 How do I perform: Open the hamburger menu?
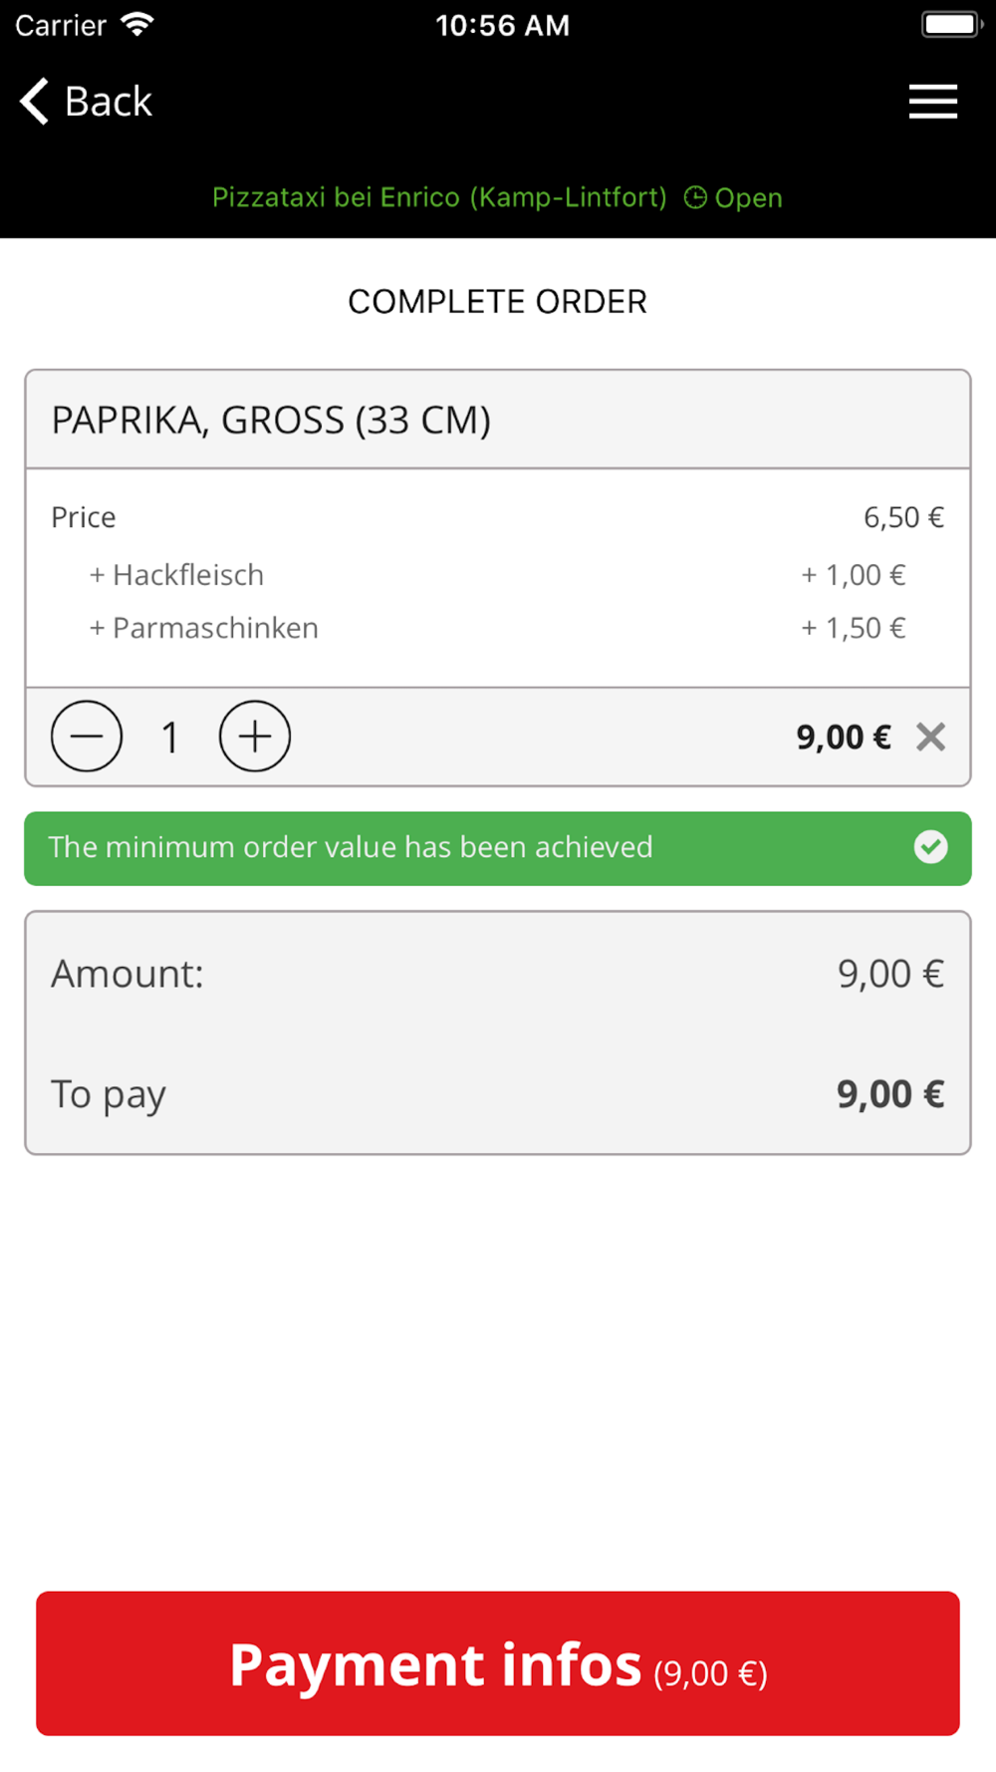pos(932,102)
